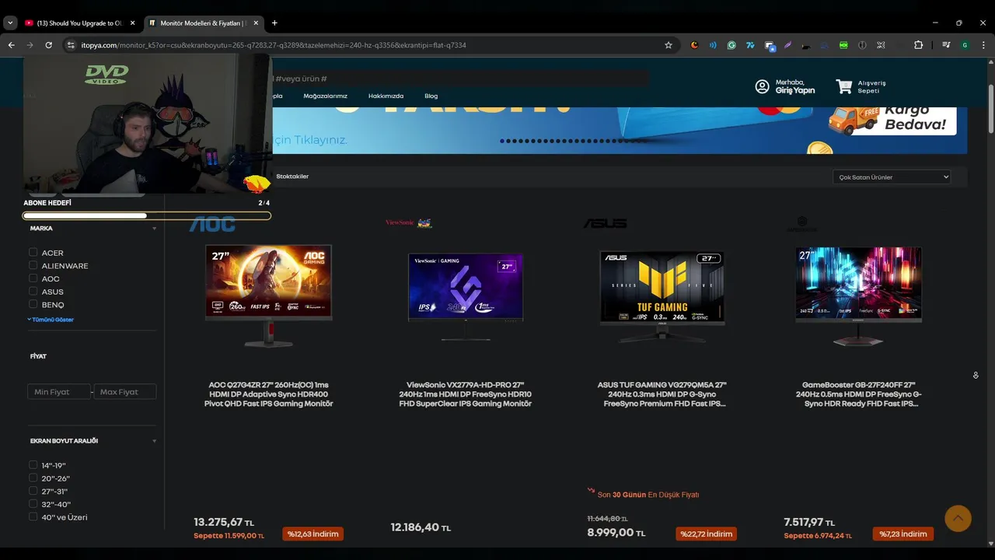Click the orange crescent extension icon

point(694,45)
